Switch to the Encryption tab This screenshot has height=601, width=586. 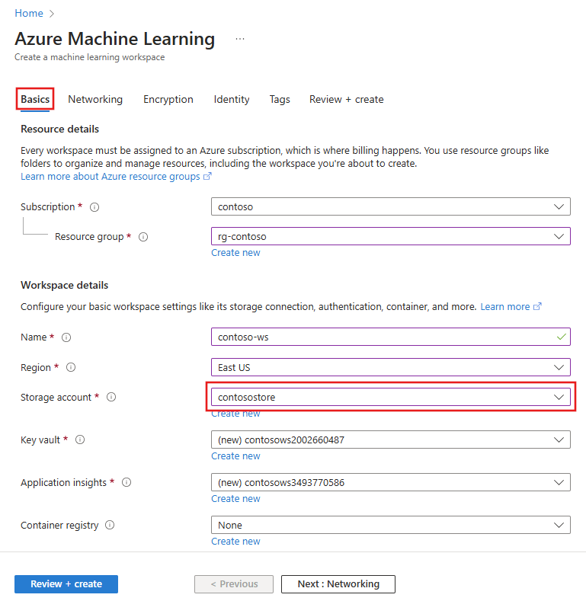168,99
